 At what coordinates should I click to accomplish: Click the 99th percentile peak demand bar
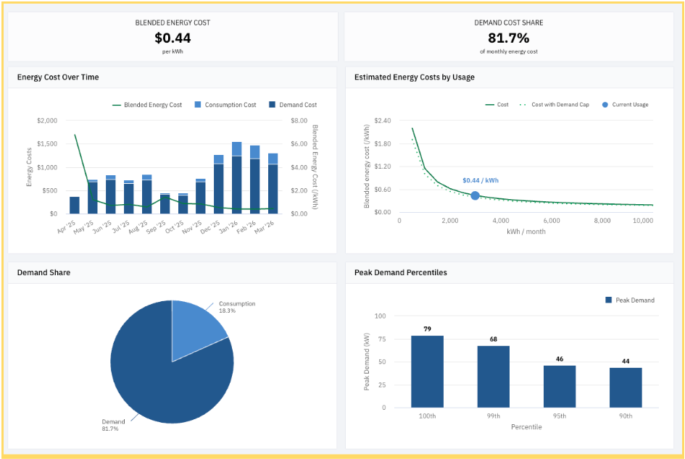[493, 377]
